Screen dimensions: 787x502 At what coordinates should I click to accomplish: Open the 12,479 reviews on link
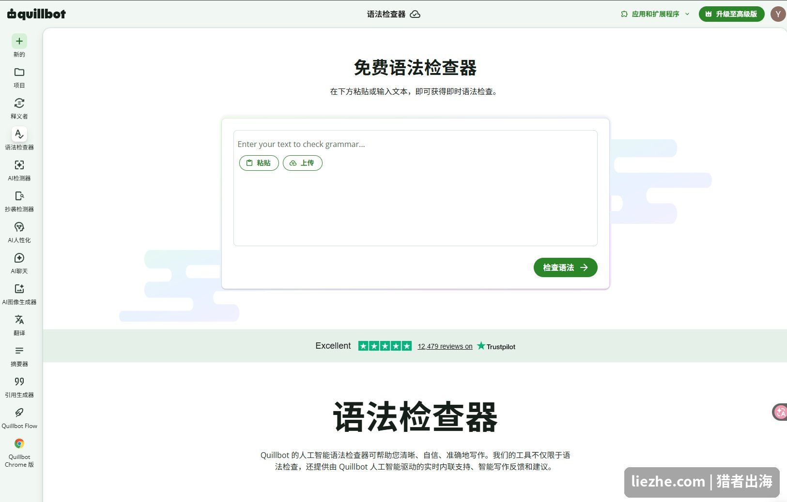[445, 346]
